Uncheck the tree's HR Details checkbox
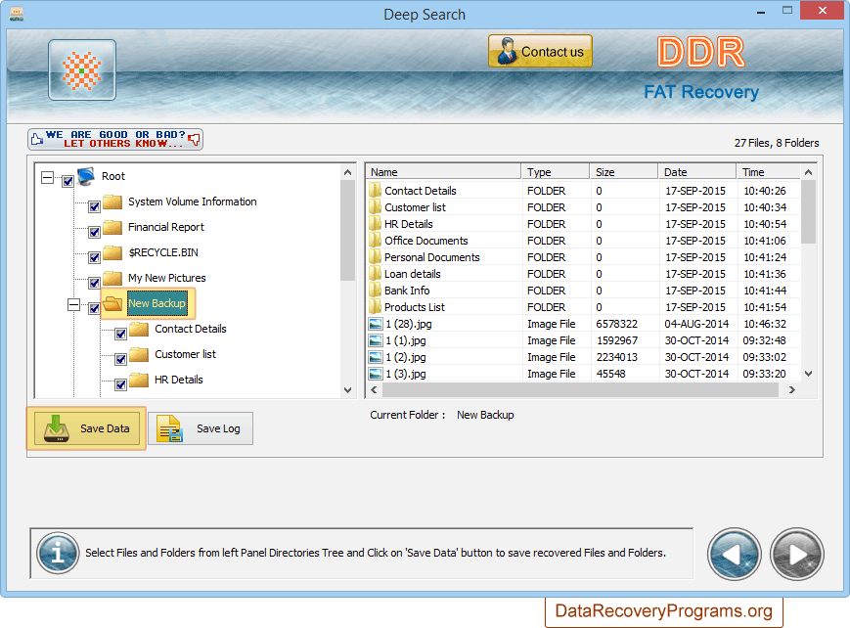This screenshot has height=628, width=850. 121,385
